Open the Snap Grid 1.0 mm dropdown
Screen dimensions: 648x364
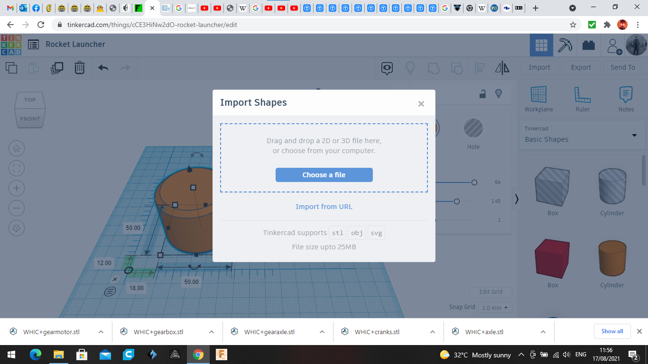(x=495, y=308)
